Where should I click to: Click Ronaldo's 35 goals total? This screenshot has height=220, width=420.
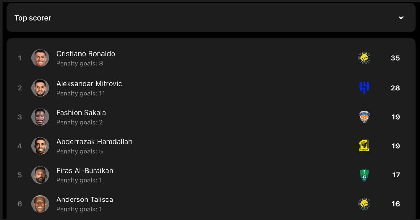click(395, 58)
